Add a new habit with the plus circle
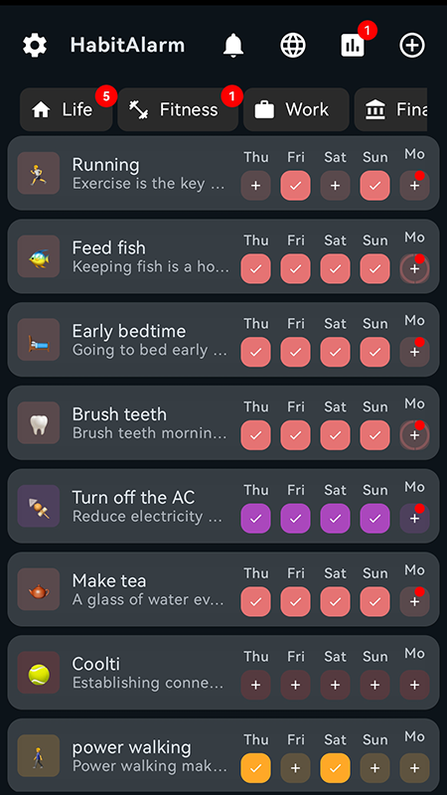 [412, 45]
